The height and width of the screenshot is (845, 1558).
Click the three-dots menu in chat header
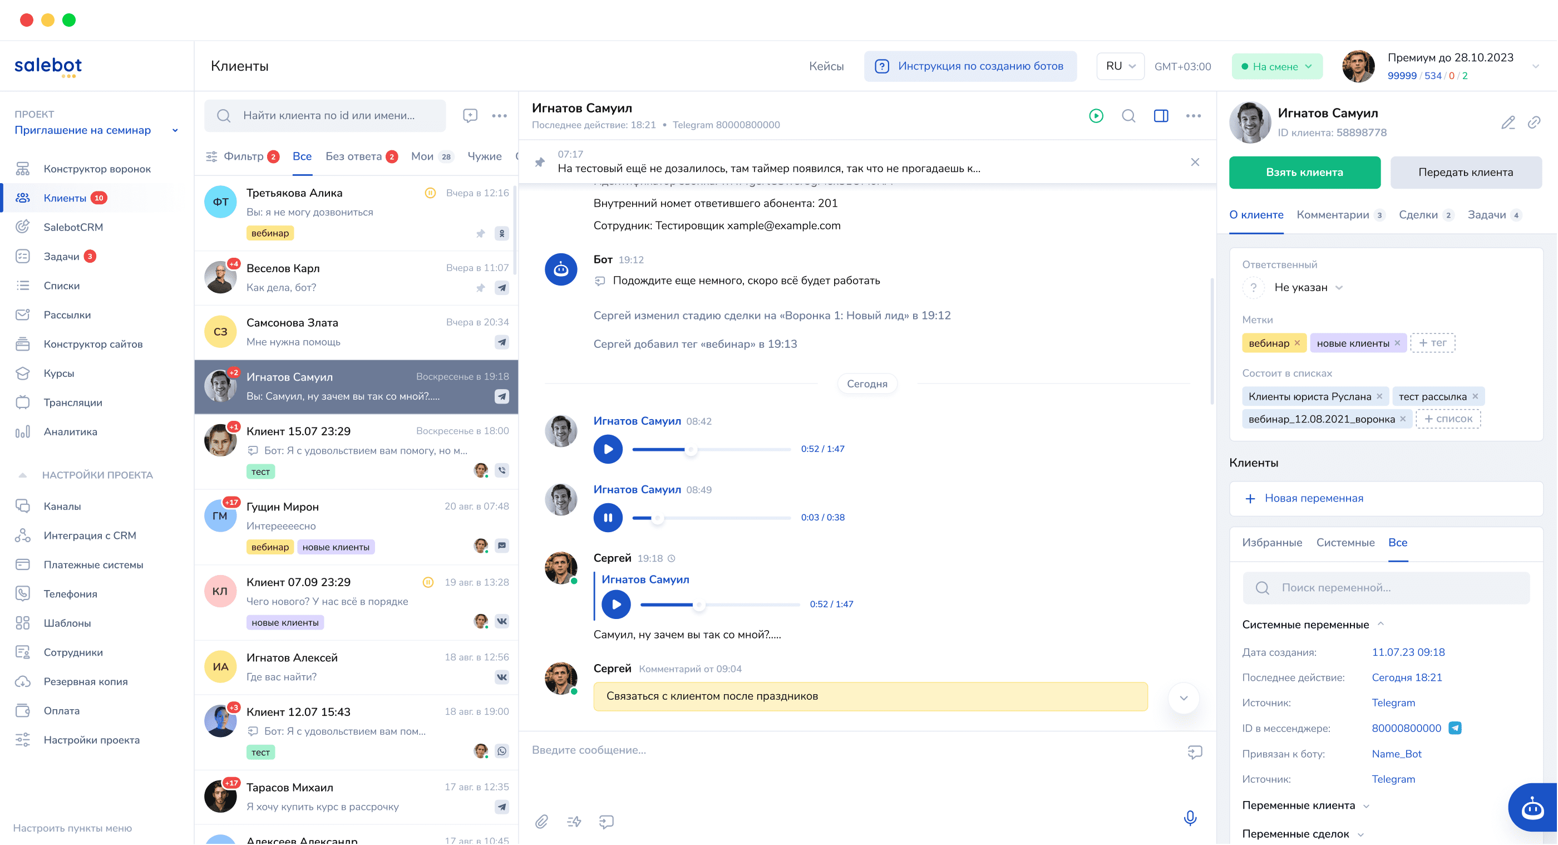tap(1194, 116)
